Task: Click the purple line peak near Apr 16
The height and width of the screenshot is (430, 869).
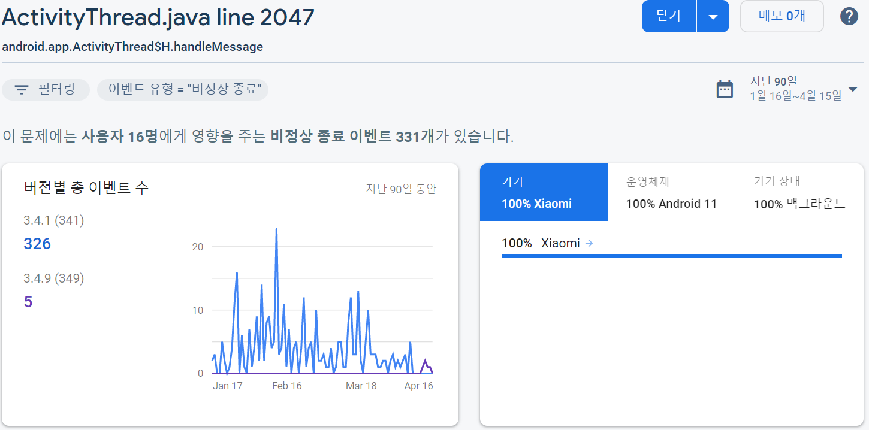Action: point(425,361)
